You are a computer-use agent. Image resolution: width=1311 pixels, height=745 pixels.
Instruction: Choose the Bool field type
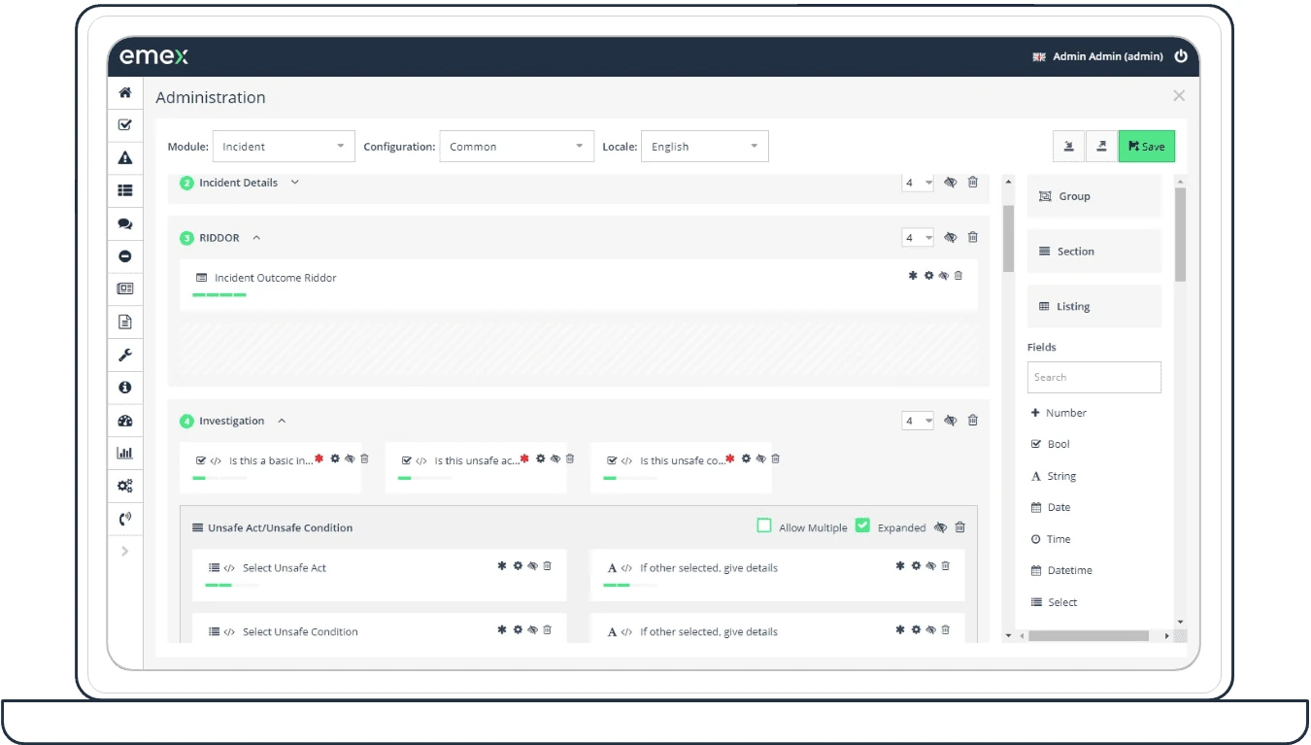pos(1050,444)
